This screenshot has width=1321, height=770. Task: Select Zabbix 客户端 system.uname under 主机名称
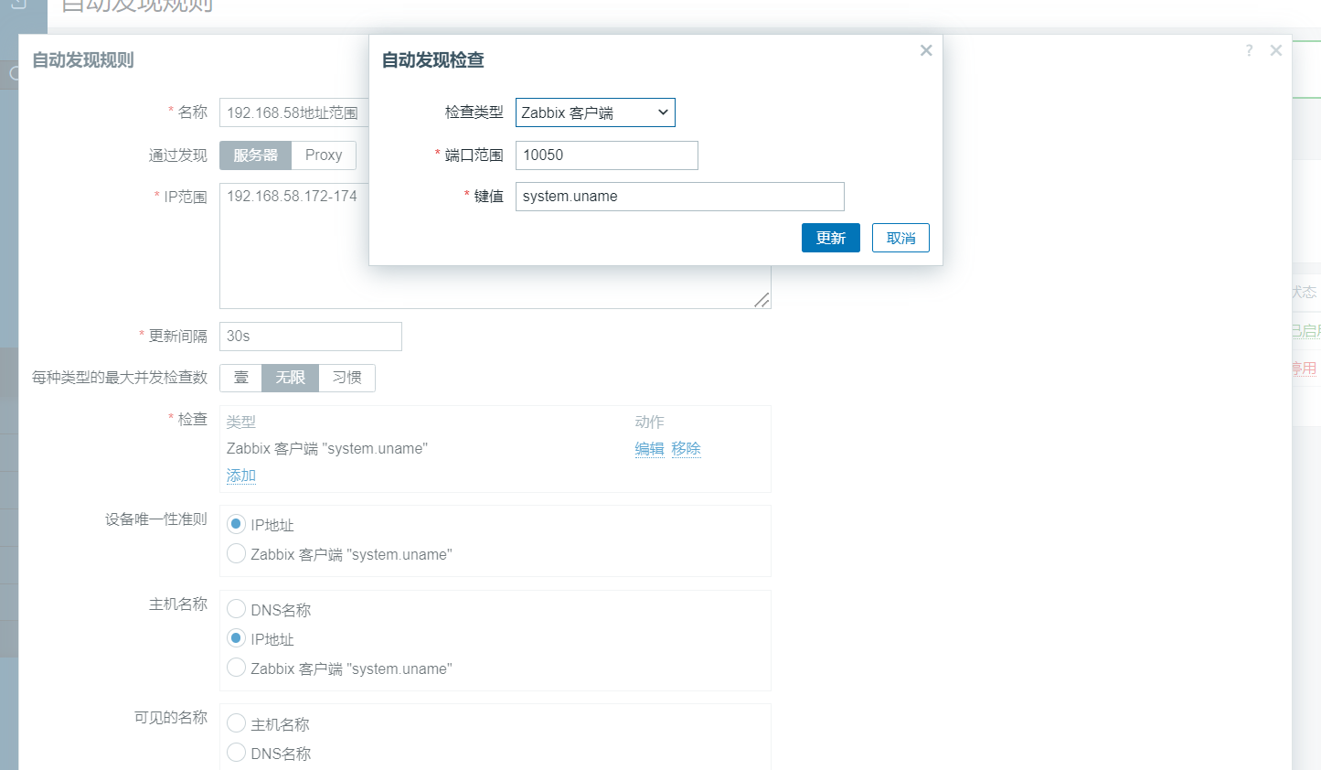tap(236, 668)
